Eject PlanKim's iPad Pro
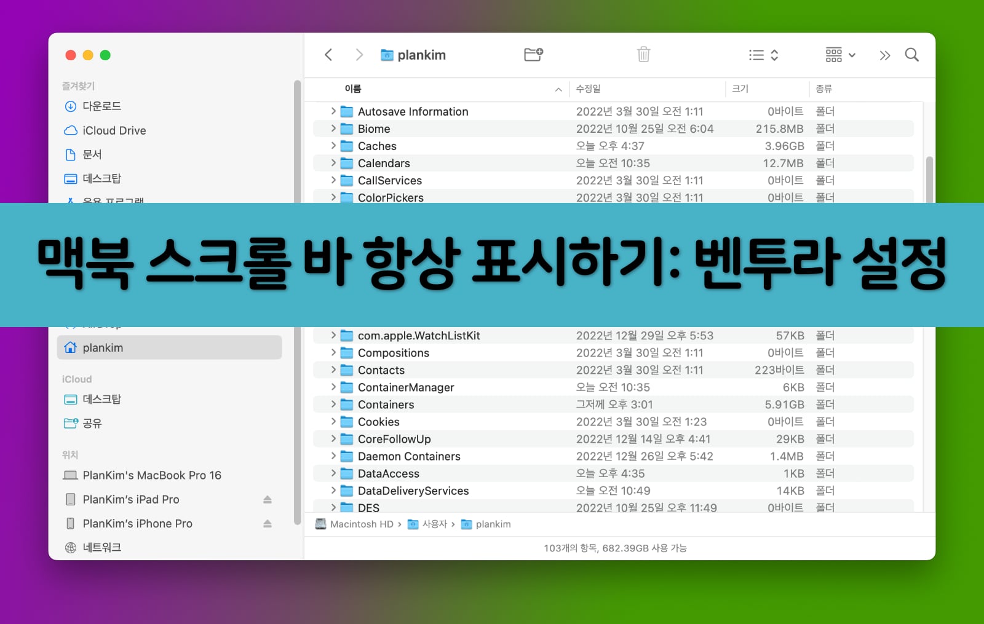 (268, 499)
